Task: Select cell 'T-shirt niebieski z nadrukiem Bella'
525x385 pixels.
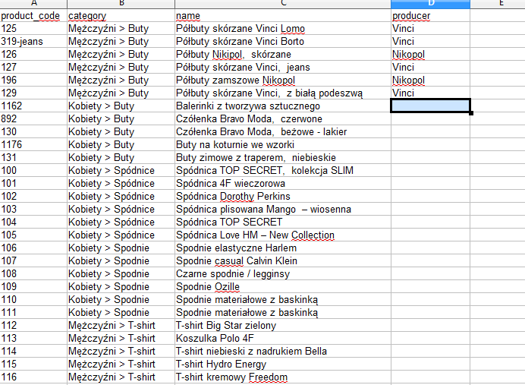Action: coord(282,351)
